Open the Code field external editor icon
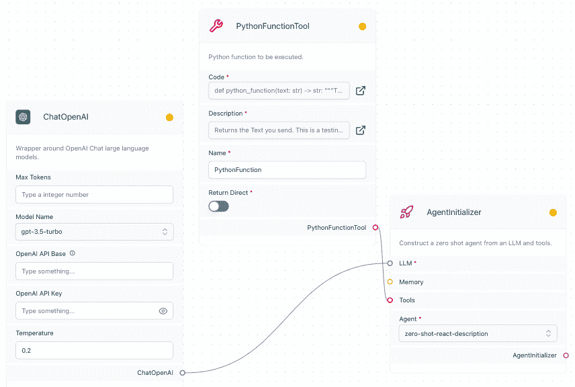 click(x=361, y=91)
